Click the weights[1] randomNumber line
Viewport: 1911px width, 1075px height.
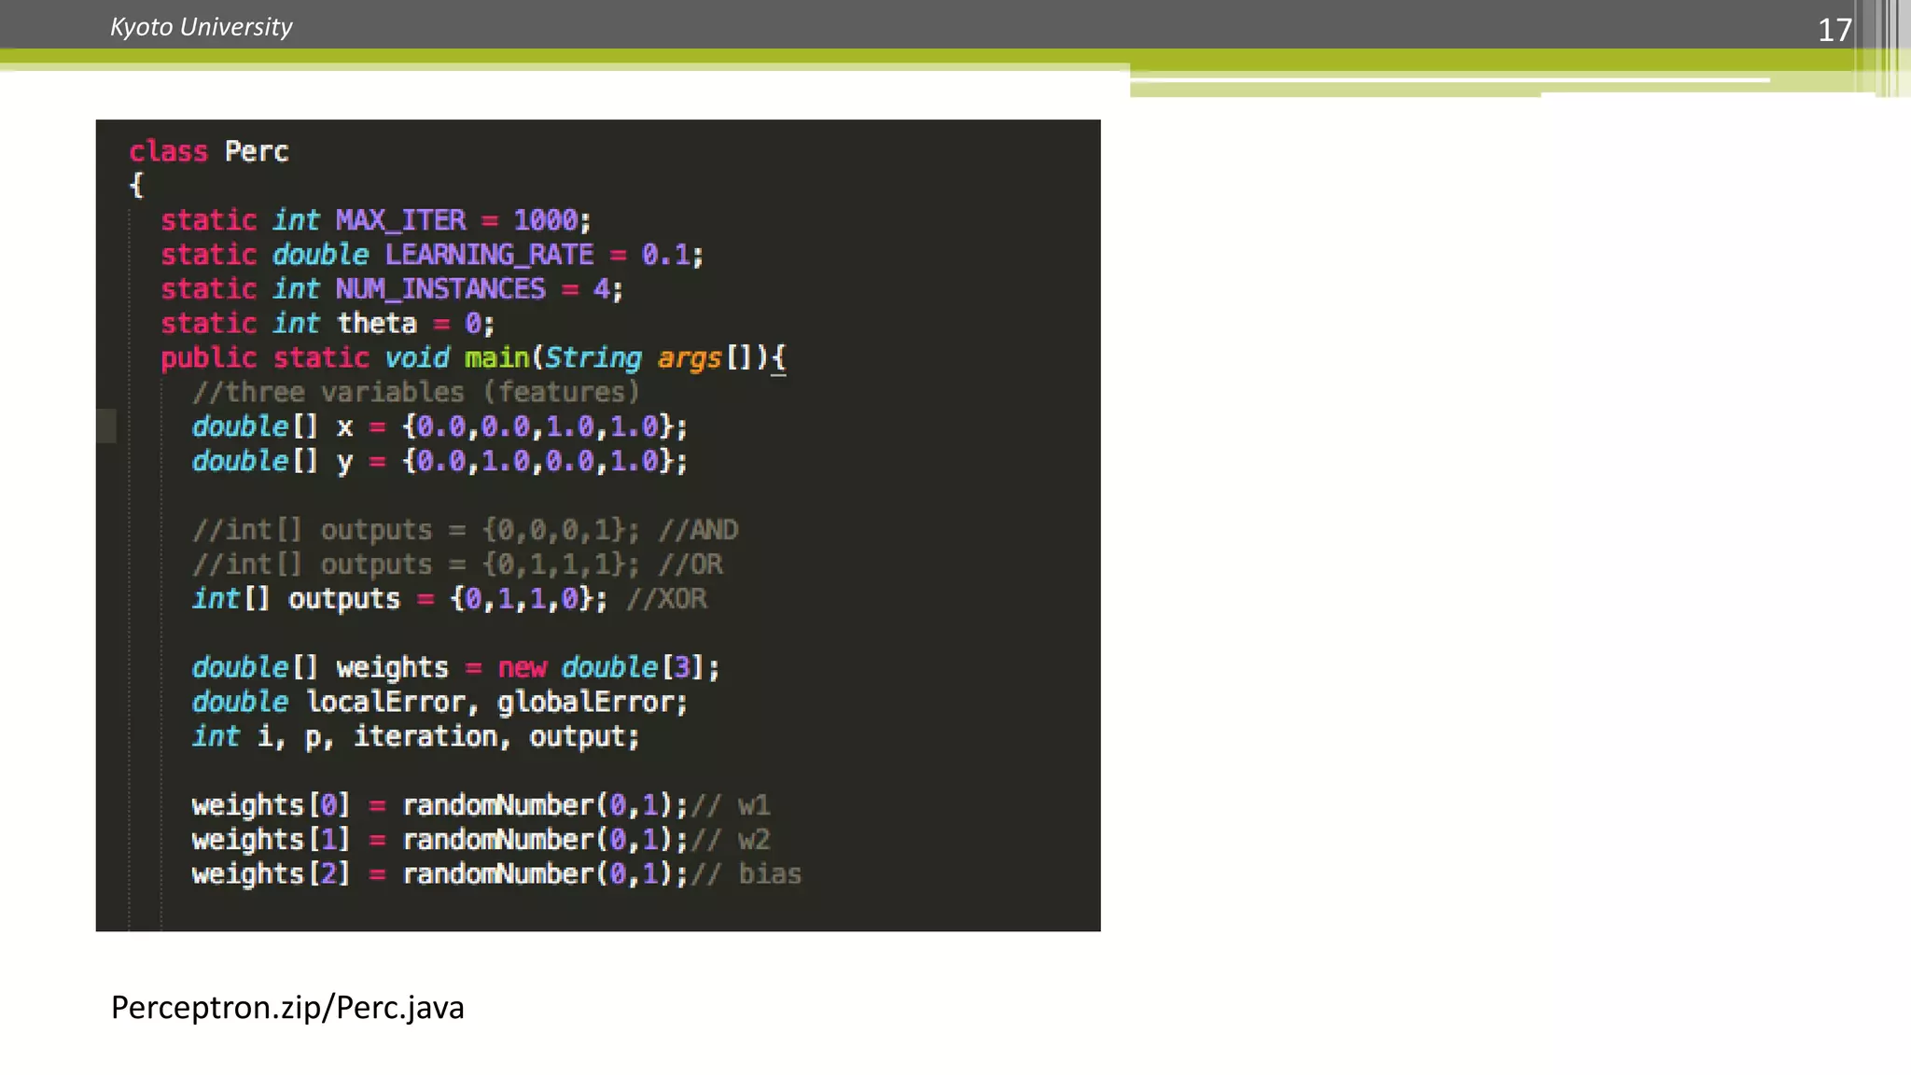coord(481,840)
